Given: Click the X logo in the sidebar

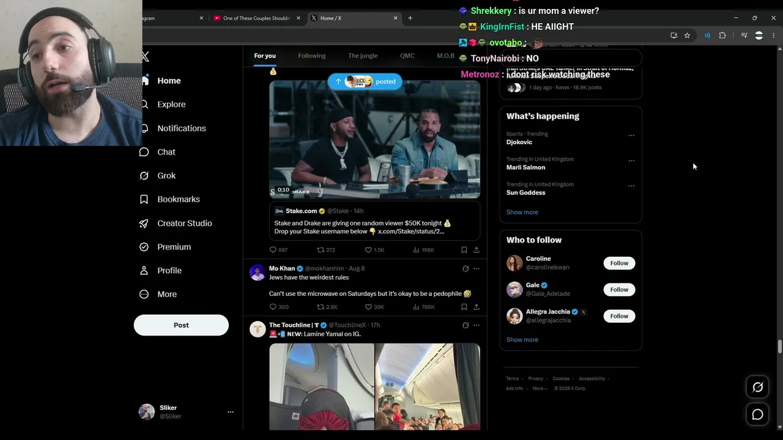Looking at the screenshot, I should tap(145, 57).
